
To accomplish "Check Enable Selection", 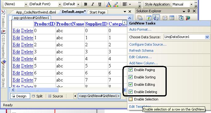I will (x=130, y=99).
